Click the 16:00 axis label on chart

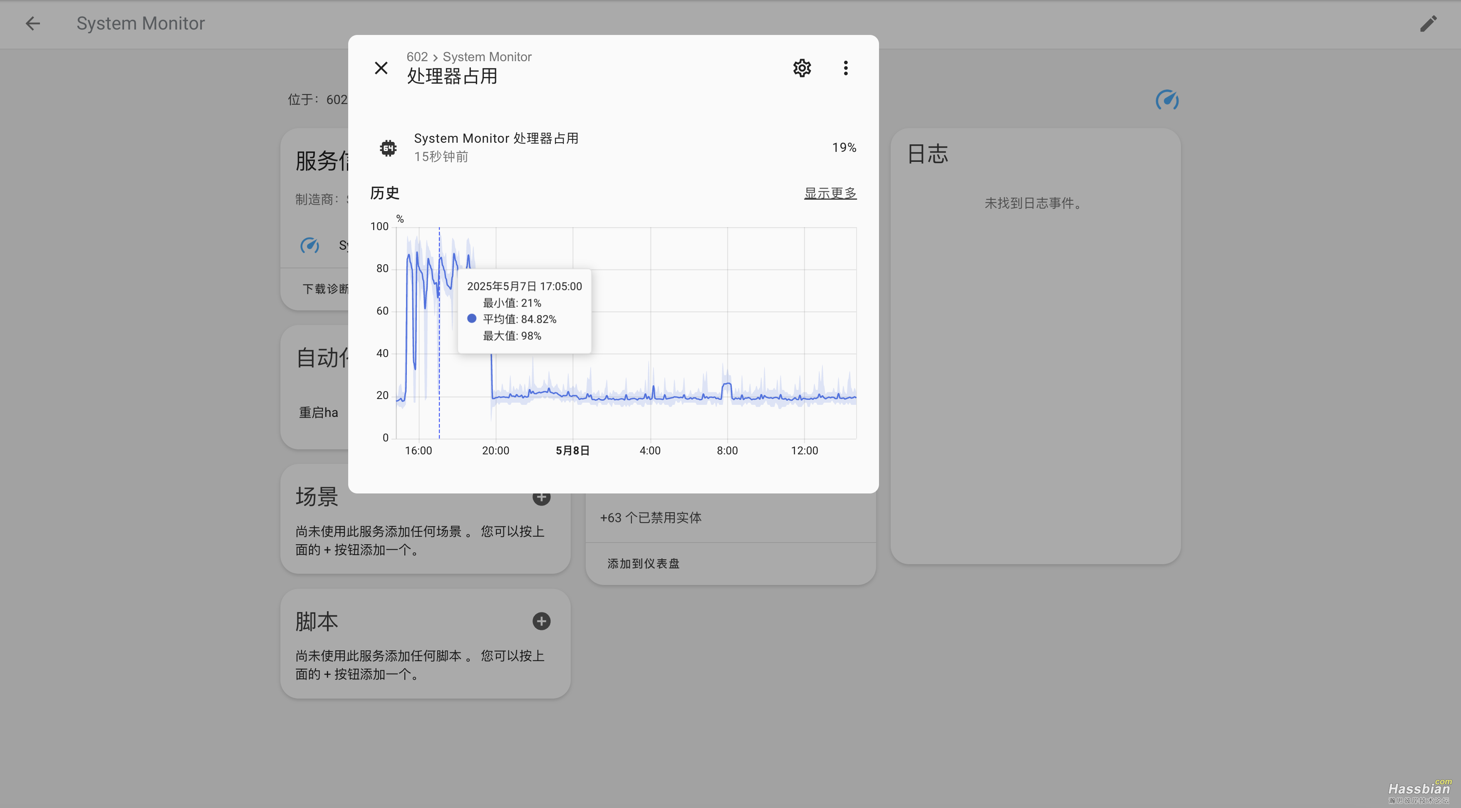click(418, 451)
